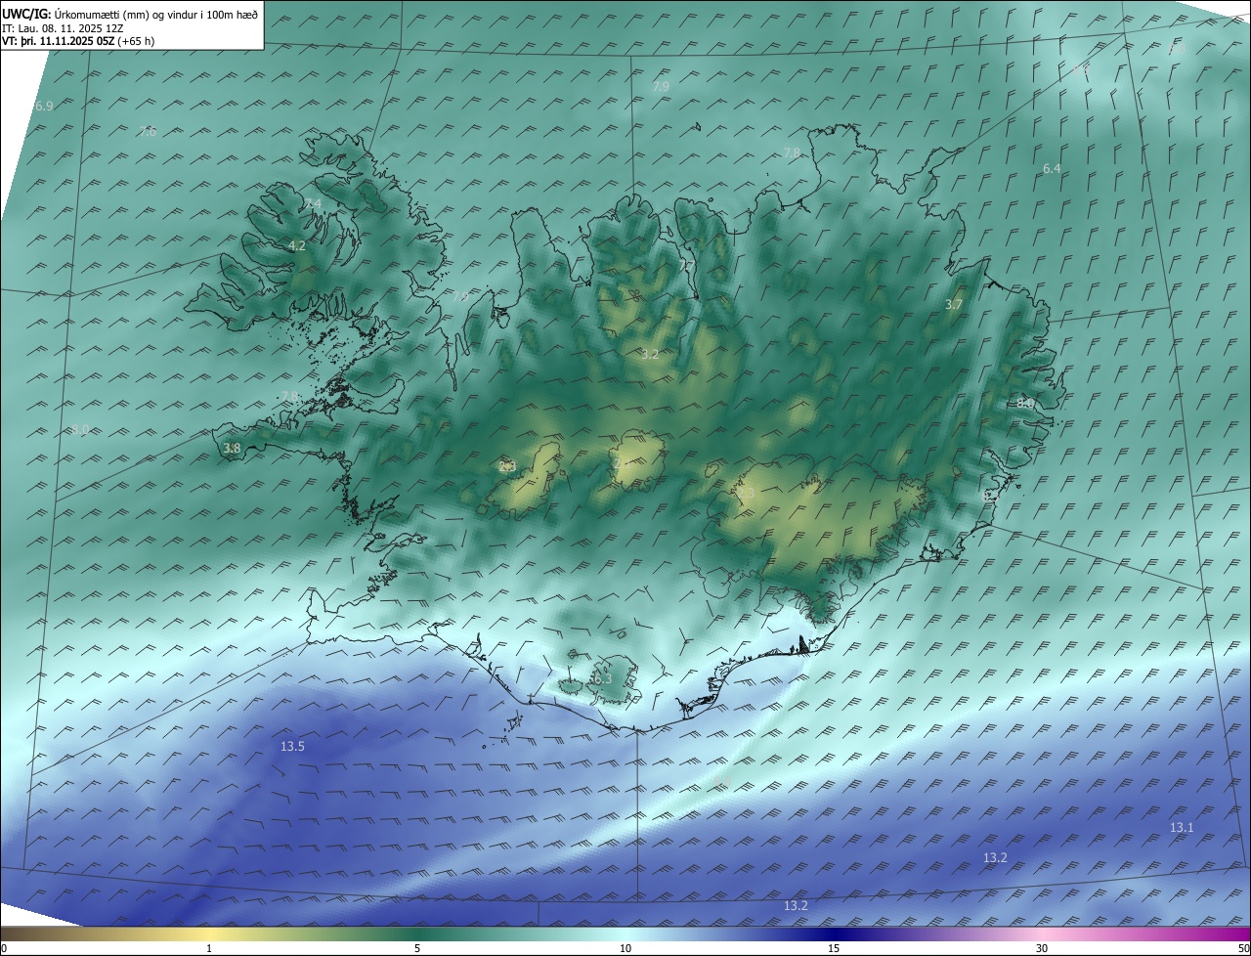The height and width of the screenshot is (956, 1251).
Task: Click the 6.3 value near the south coast
Action: pos(602,678)
